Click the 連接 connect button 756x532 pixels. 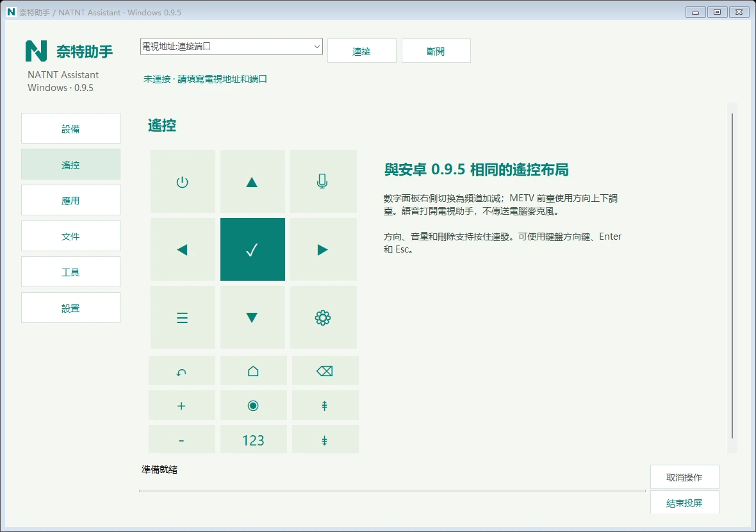(361, 51)
